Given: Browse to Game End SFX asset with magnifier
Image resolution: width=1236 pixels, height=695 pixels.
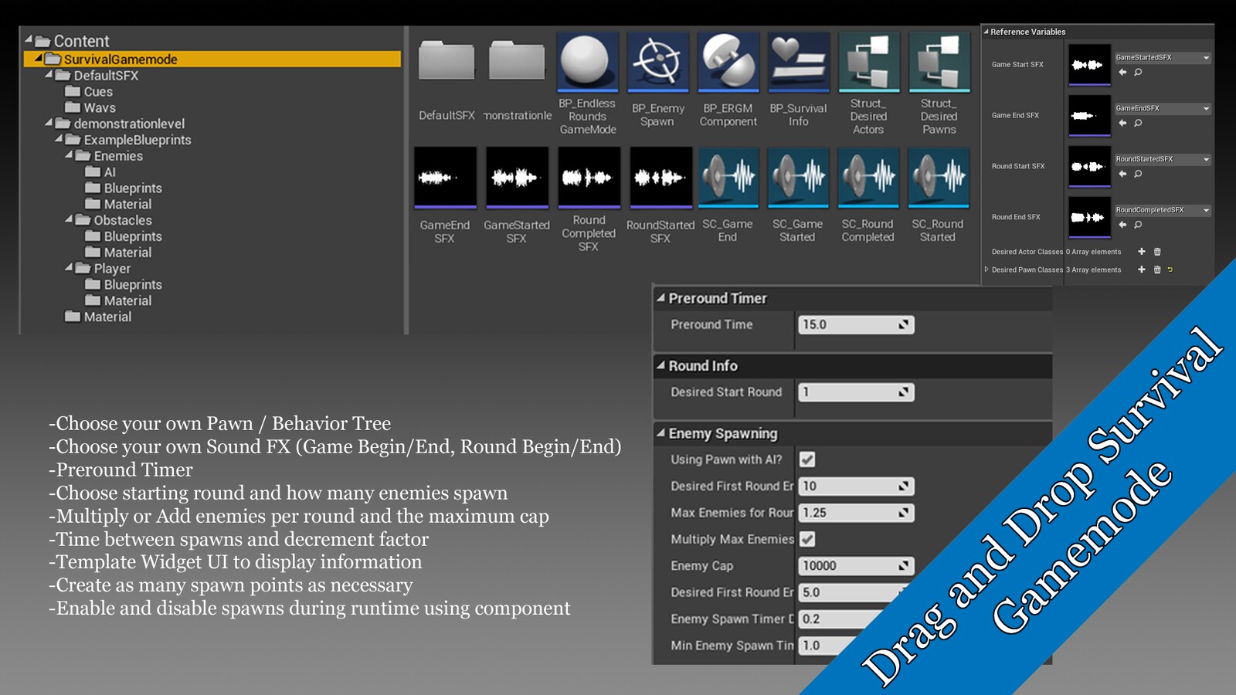Looking at the screenshot, I should click(1138, 123).
